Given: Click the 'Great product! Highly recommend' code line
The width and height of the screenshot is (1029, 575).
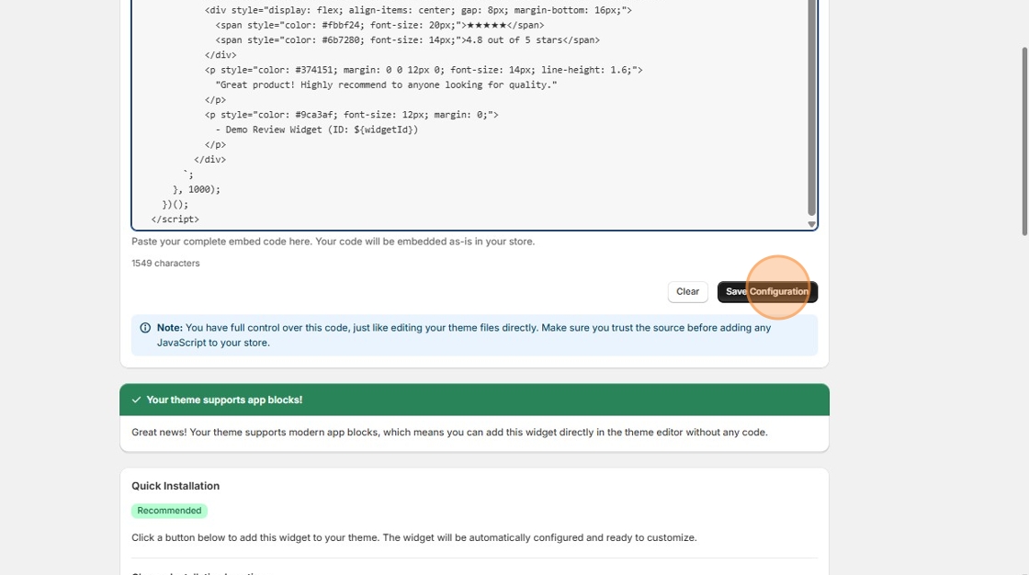Looking at the screenshot, I should (x=386, y=85).
